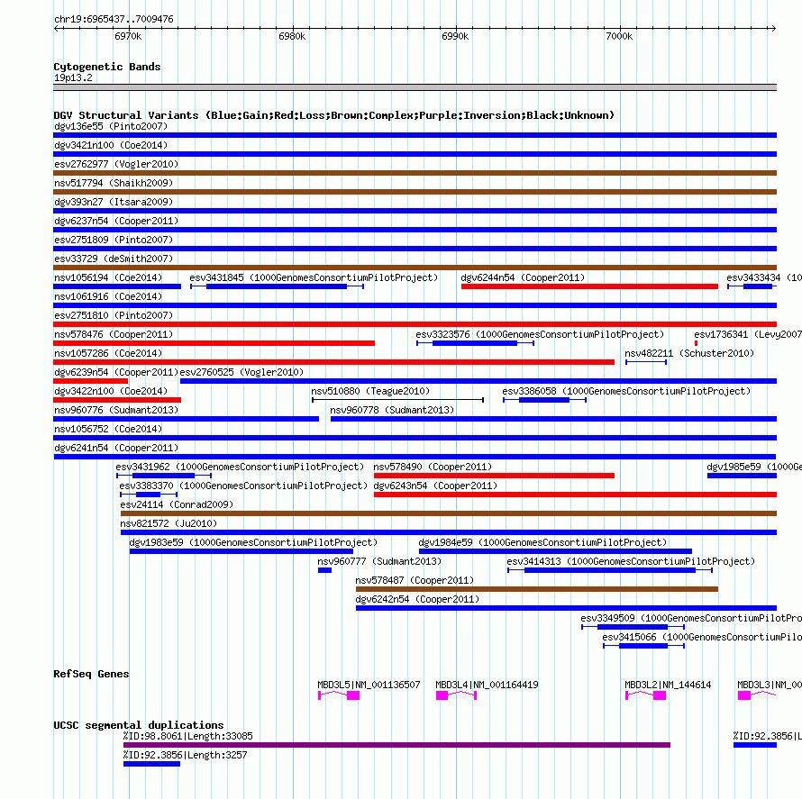Viewport: 802px width, 799px height.
Task: Click chr19:6965437..7009476 region text
Action: [114, 19]
